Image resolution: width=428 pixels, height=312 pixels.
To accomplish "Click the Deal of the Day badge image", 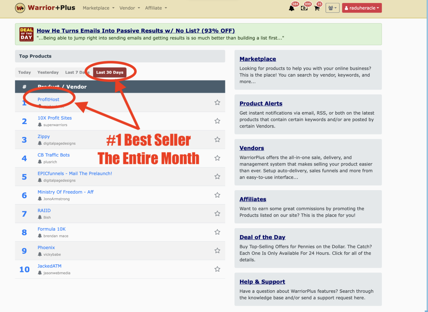I will (x=26, y=34).
